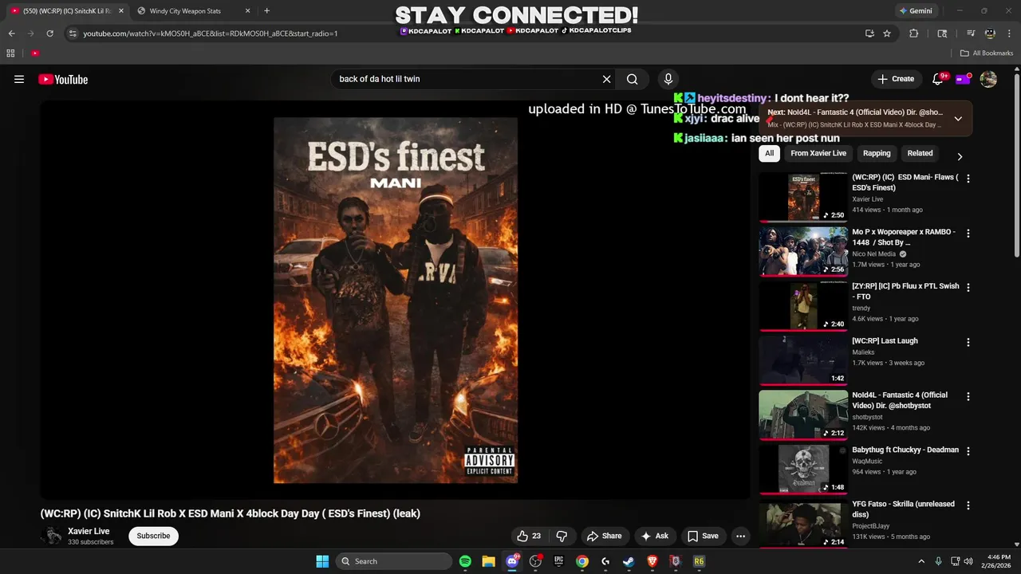Show more filter chips with the arrow
This screenshot has width=1021, height=574.
click(960, 156)
